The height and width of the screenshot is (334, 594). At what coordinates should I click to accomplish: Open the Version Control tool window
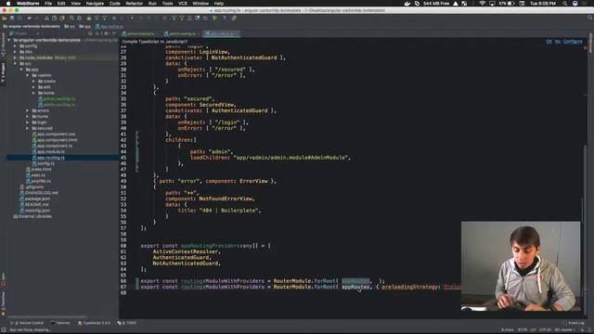point(28,323)
